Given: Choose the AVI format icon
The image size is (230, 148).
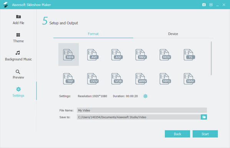Looking at the screenshot, I should (93, 55).
